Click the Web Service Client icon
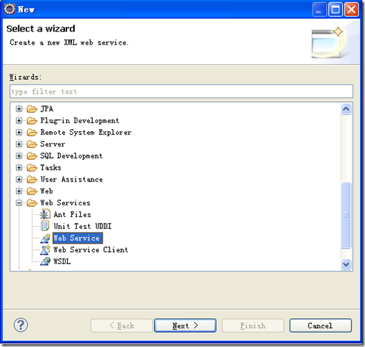The image size is (365, 347). point(45,250)
